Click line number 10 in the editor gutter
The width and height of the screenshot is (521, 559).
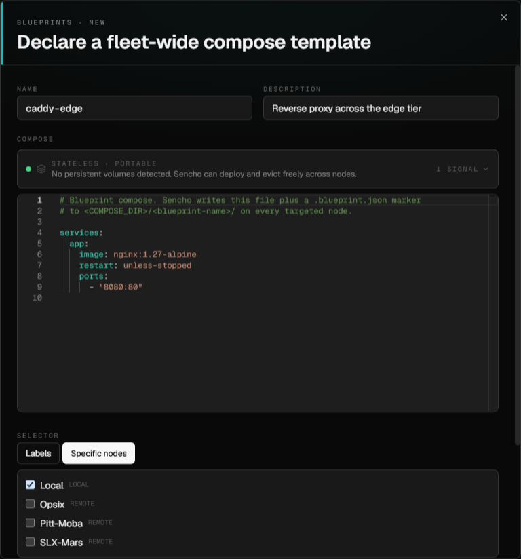pyautogui.click(x=37, y=298)
